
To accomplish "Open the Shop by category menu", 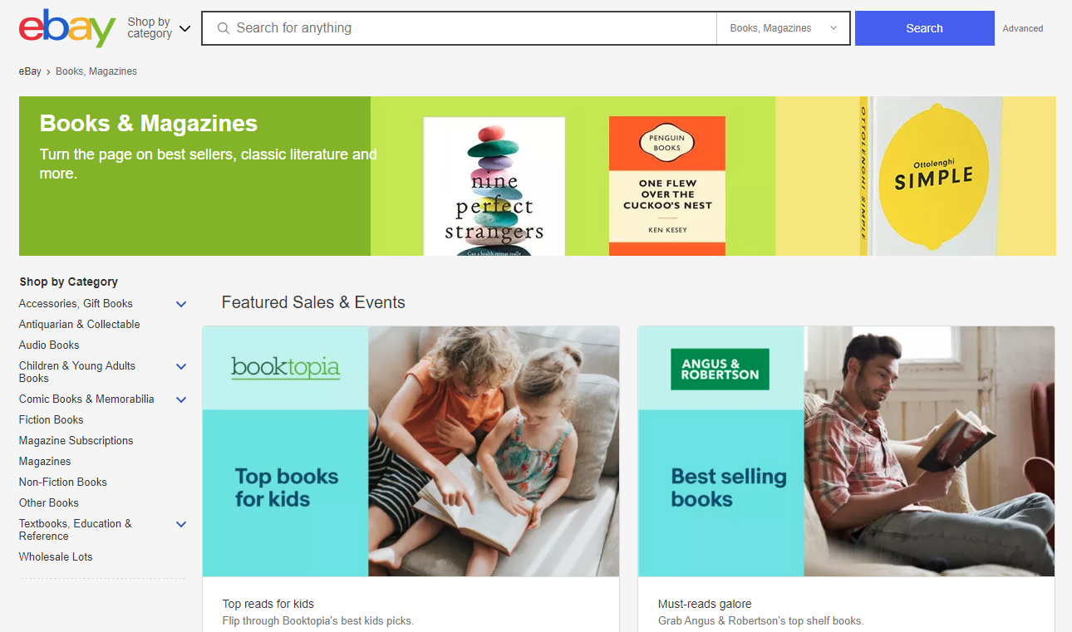I will (159, 28).
